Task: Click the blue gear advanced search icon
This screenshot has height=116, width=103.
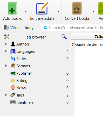Action: coord(45,28)
